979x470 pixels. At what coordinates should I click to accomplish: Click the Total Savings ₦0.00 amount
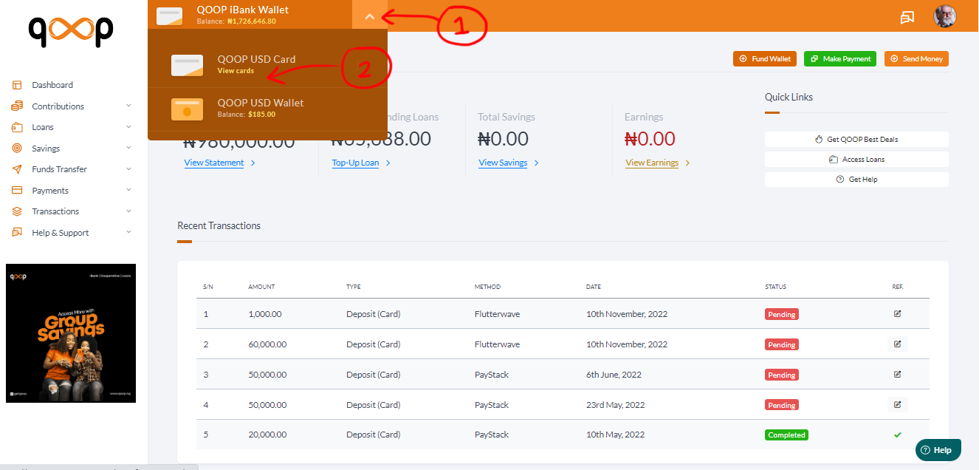[x=504, y=139]
